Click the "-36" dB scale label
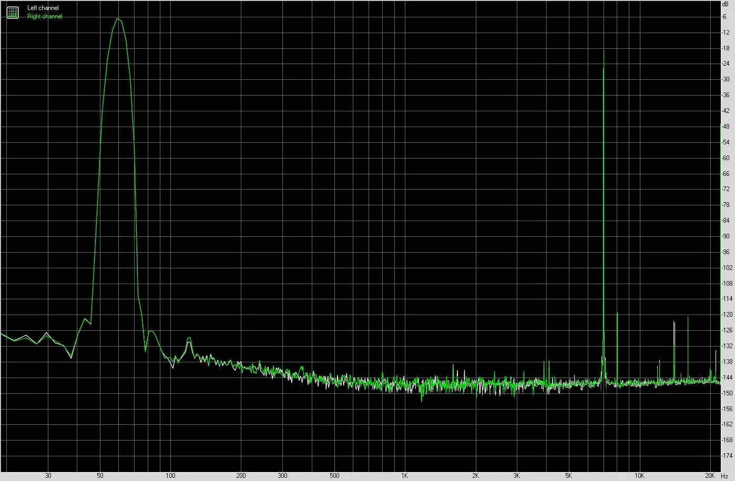 tap(726, 95)
